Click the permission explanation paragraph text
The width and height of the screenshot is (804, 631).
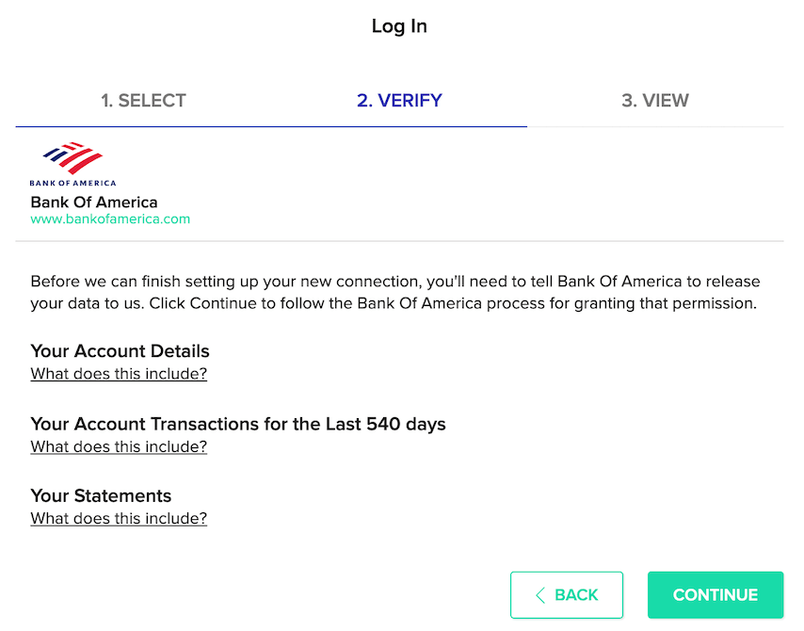click(x=395, y=293)
